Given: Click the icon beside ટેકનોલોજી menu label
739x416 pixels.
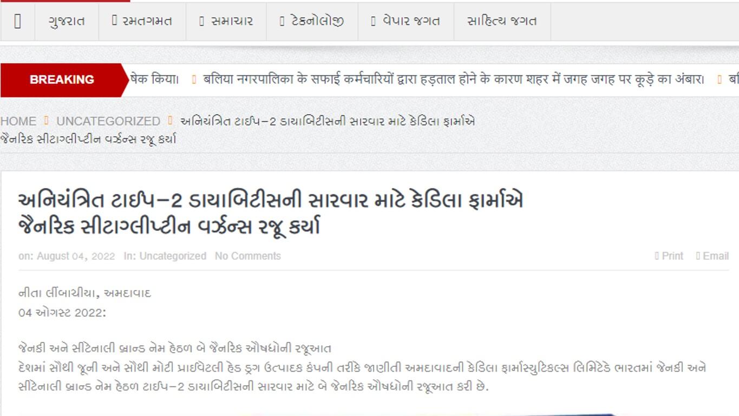Looking at the screenshot, I should pos(282,21).
